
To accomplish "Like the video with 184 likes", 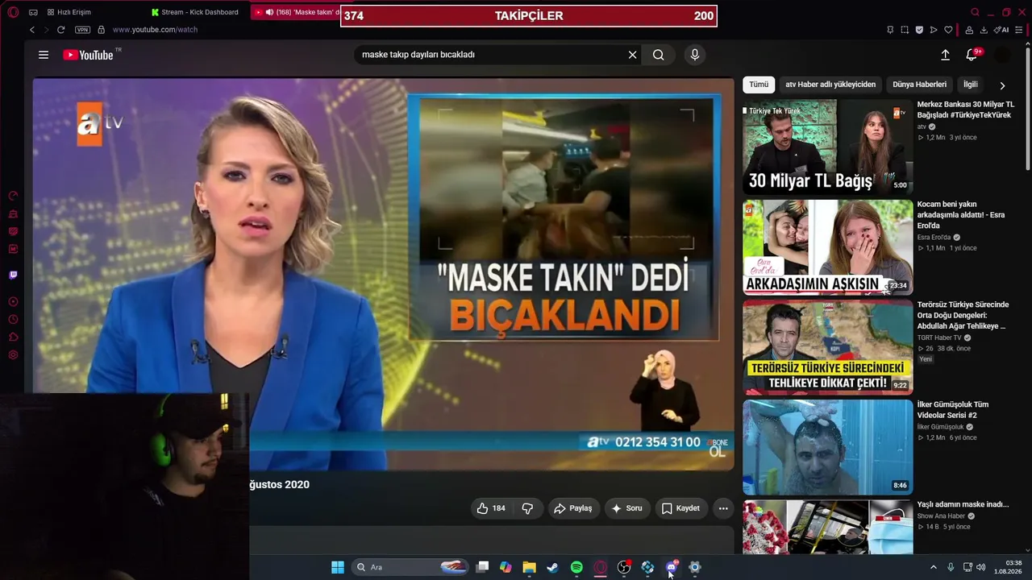I will pyautogui.click(x=491, y=508).
